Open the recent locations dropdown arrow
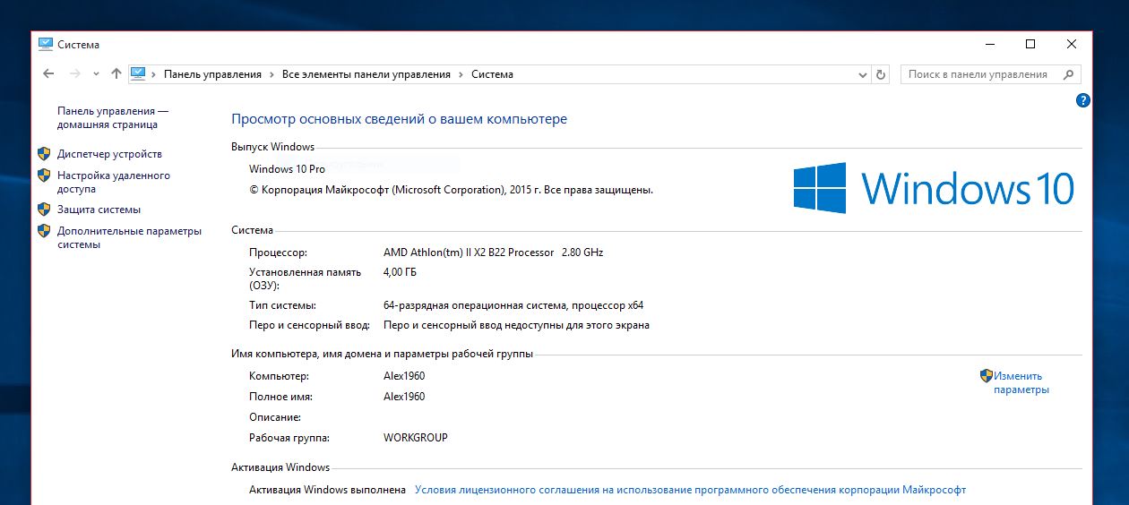 96,74
